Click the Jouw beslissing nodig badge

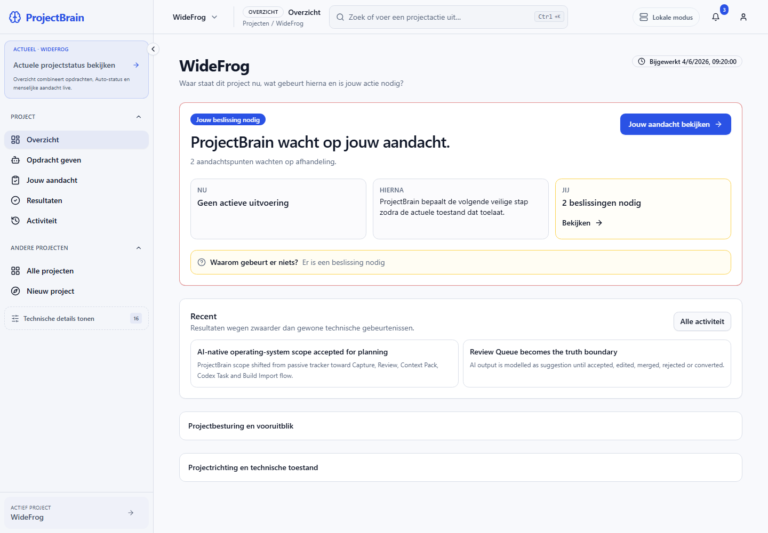(x=228, y=120)
